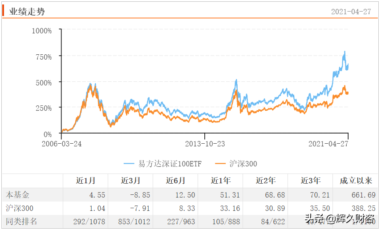Click since-inception value 661.69
This screenshot has height=230, width=381.
[x=364, y=195]
